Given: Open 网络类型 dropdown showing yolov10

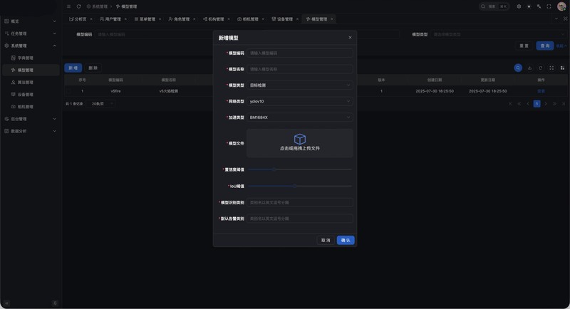Looking at the screenshot, I should 300,101.
